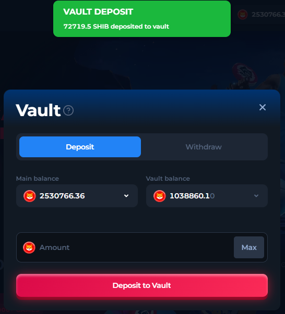Click the SHIB coin icon in Vault balance
Viewport: 285px width, 314px height.
[160, 196]
